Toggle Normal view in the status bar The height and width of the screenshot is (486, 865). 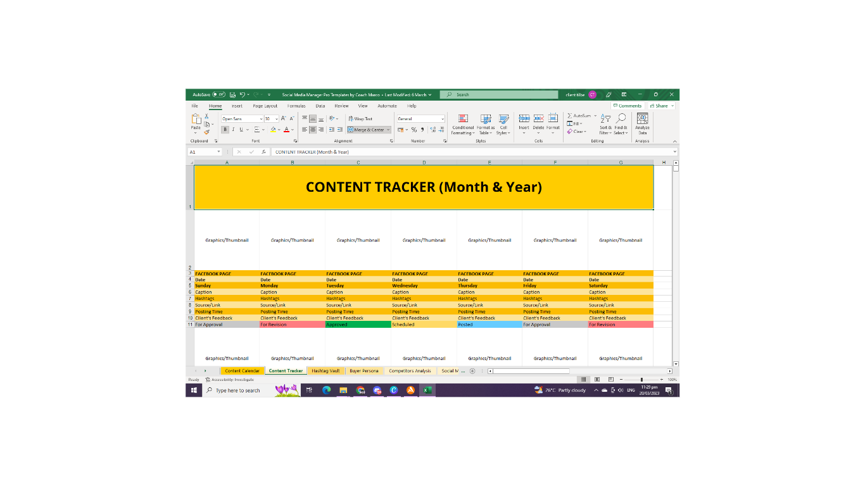pyautogui.click(x=584, y=380)
